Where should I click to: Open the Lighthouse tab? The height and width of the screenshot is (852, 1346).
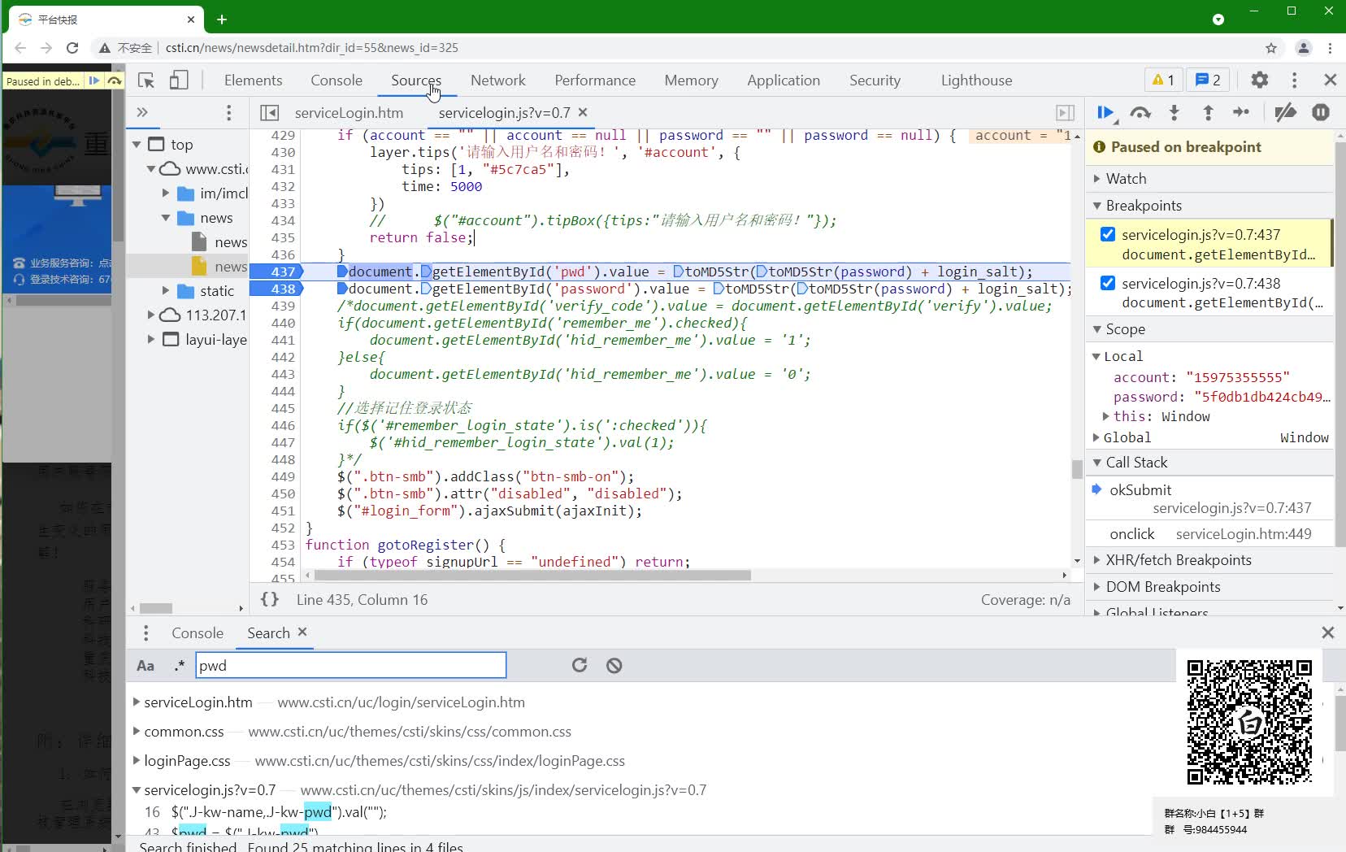(x=976, y=80)
